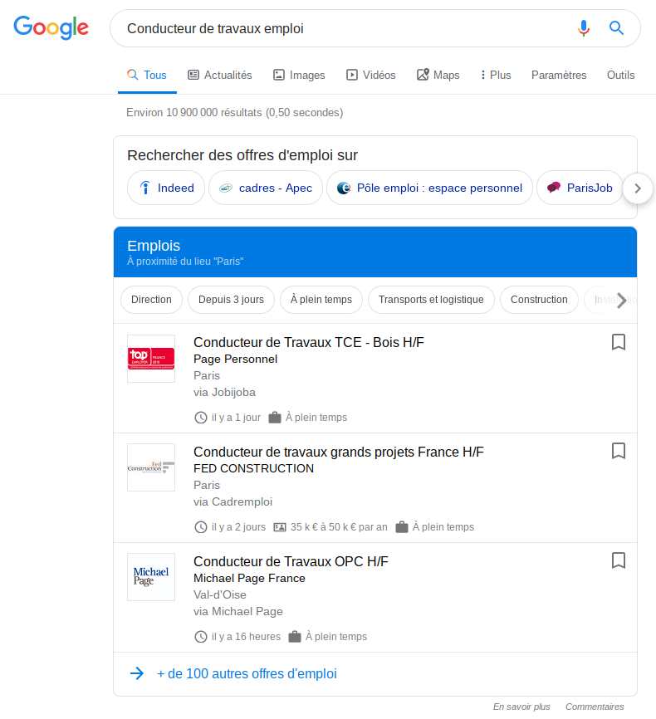Expand more job sites with the right chevron
This screenshot has width=656, height=719.
(x=638, y=188)
